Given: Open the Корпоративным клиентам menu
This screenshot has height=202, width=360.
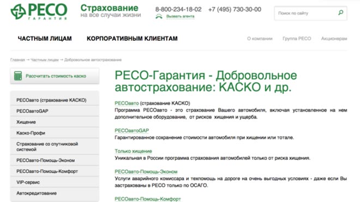Looking at the screenshot, I should (132, 39).
